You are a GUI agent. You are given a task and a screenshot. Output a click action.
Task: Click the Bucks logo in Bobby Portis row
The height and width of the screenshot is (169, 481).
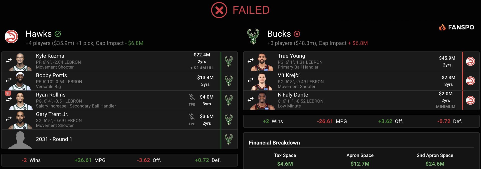click(x=229, y=81)
